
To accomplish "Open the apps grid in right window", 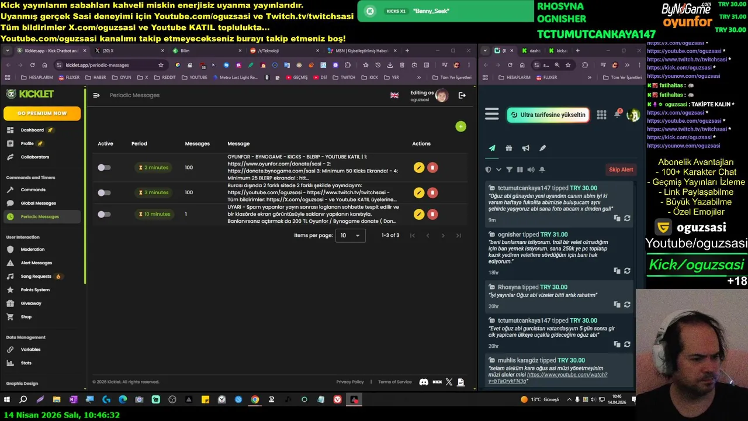I will click(x=601, y=115).
